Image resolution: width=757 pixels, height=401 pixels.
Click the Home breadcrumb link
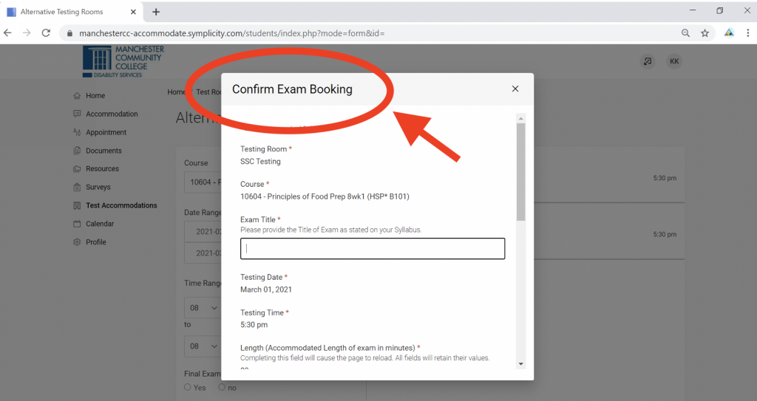[176, 92]
